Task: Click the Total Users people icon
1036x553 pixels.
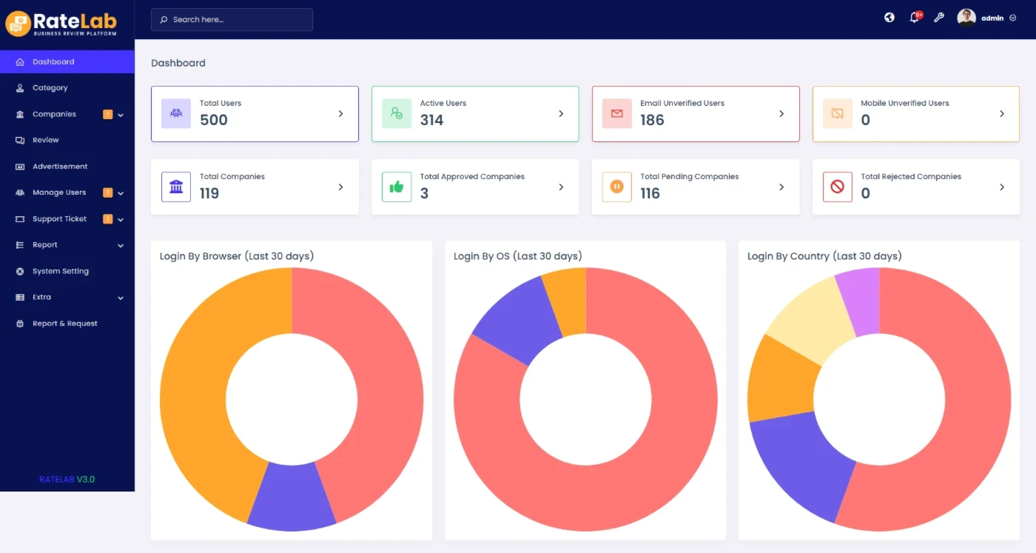Action: (x=176, y=113)
